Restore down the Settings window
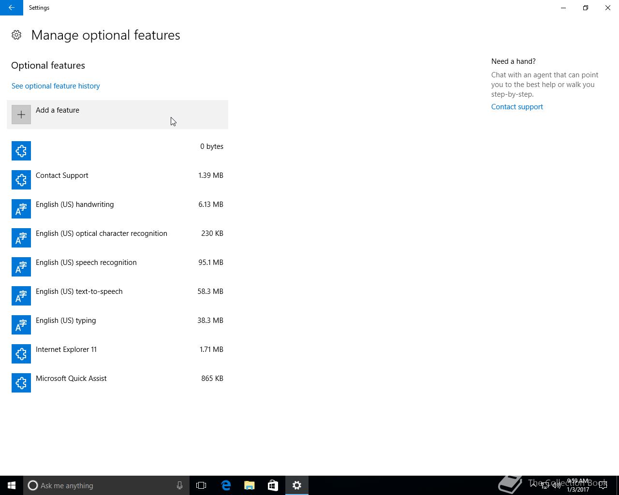 [586, 8]
